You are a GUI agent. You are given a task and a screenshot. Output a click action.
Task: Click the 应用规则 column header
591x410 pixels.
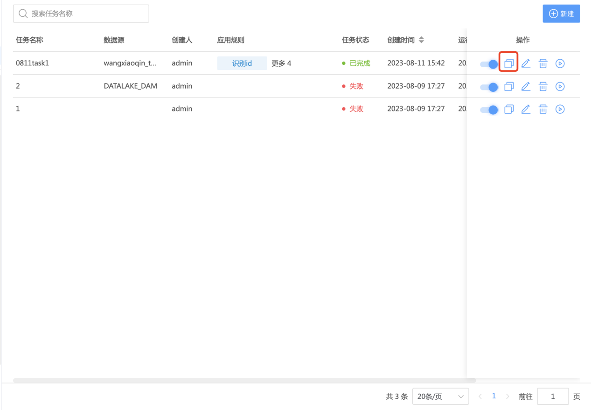(230, 40)
